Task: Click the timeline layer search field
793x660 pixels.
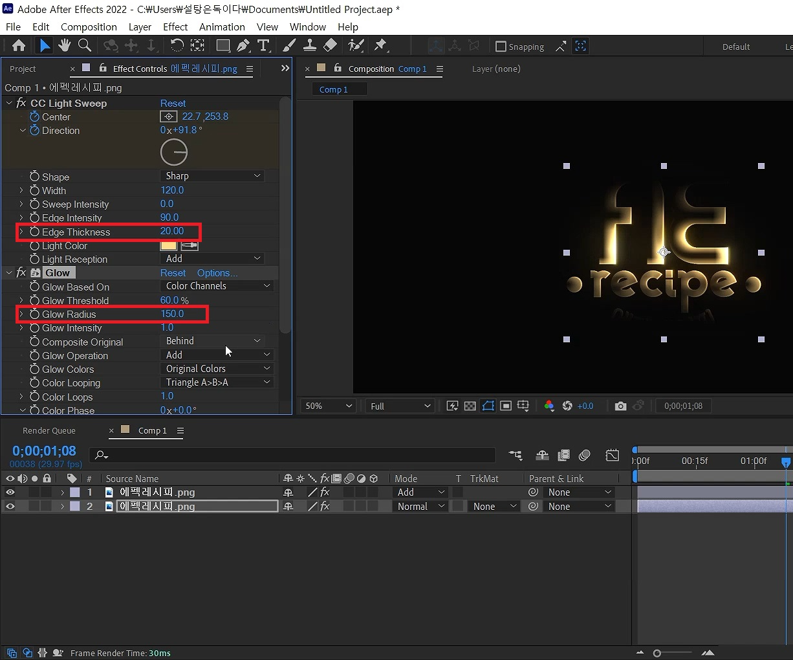Action: 292,455
